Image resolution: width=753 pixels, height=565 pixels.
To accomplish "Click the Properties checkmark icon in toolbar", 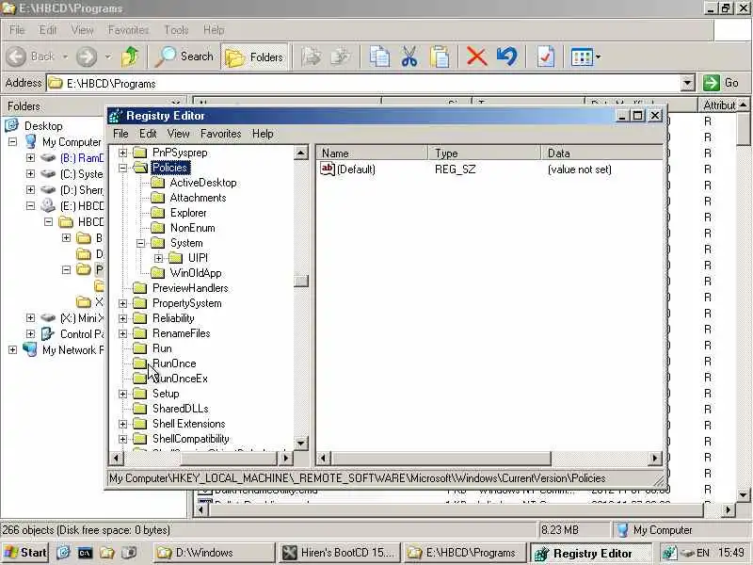I will pyautogui.click(x=545, y=57).
